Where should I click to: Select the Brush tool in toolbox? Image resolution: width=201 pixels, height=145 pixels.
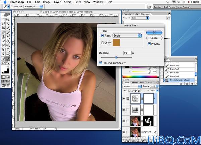tap(8, 33)
